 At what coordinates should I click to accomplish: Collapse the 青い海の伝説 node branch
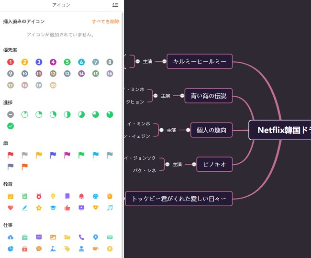[182, 96]
